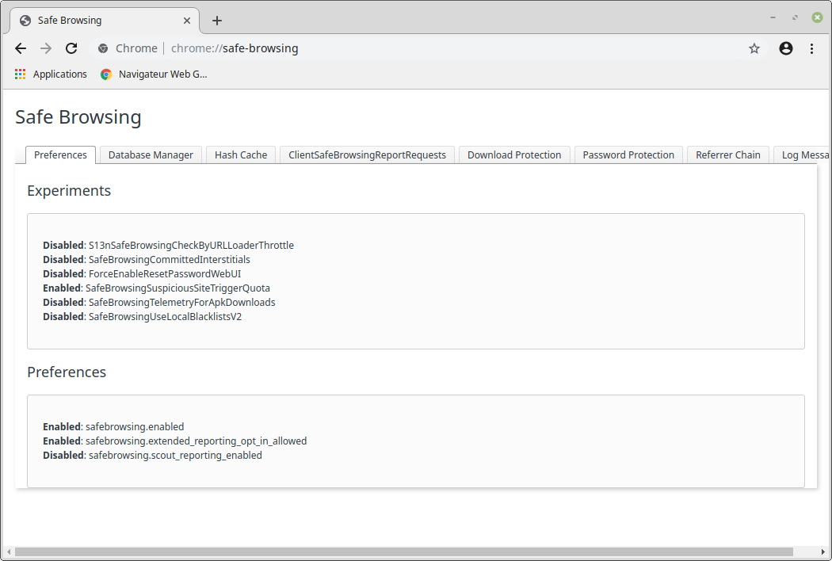The height and width of the screenshot is (561, 832).
Task: Select the Download Protection tab
Action: (x=514, y=155)
